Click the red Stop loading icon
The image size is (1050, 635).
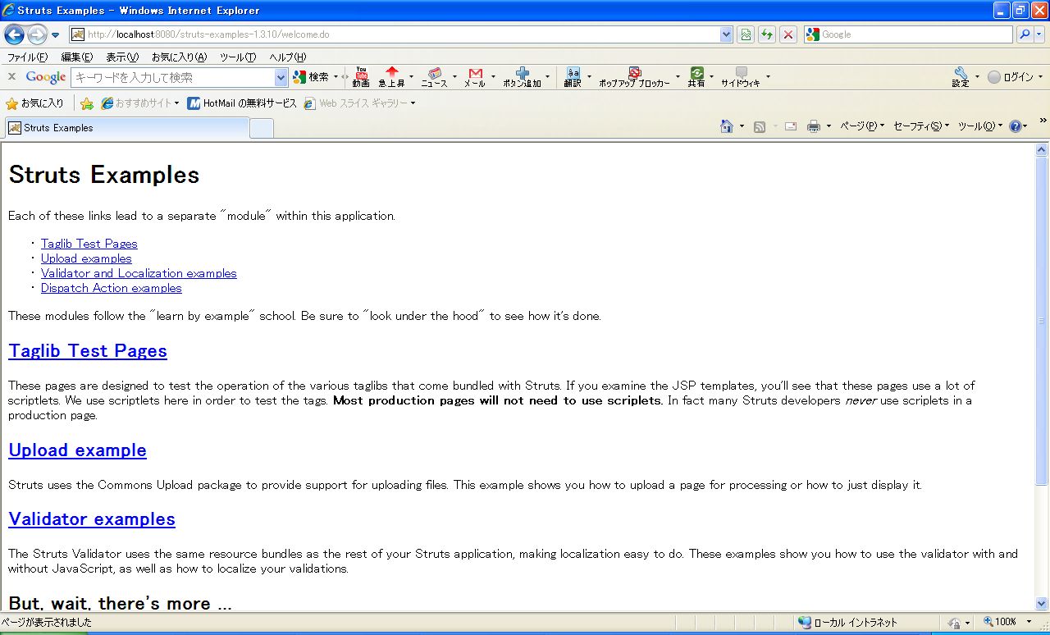click(788, 34)
